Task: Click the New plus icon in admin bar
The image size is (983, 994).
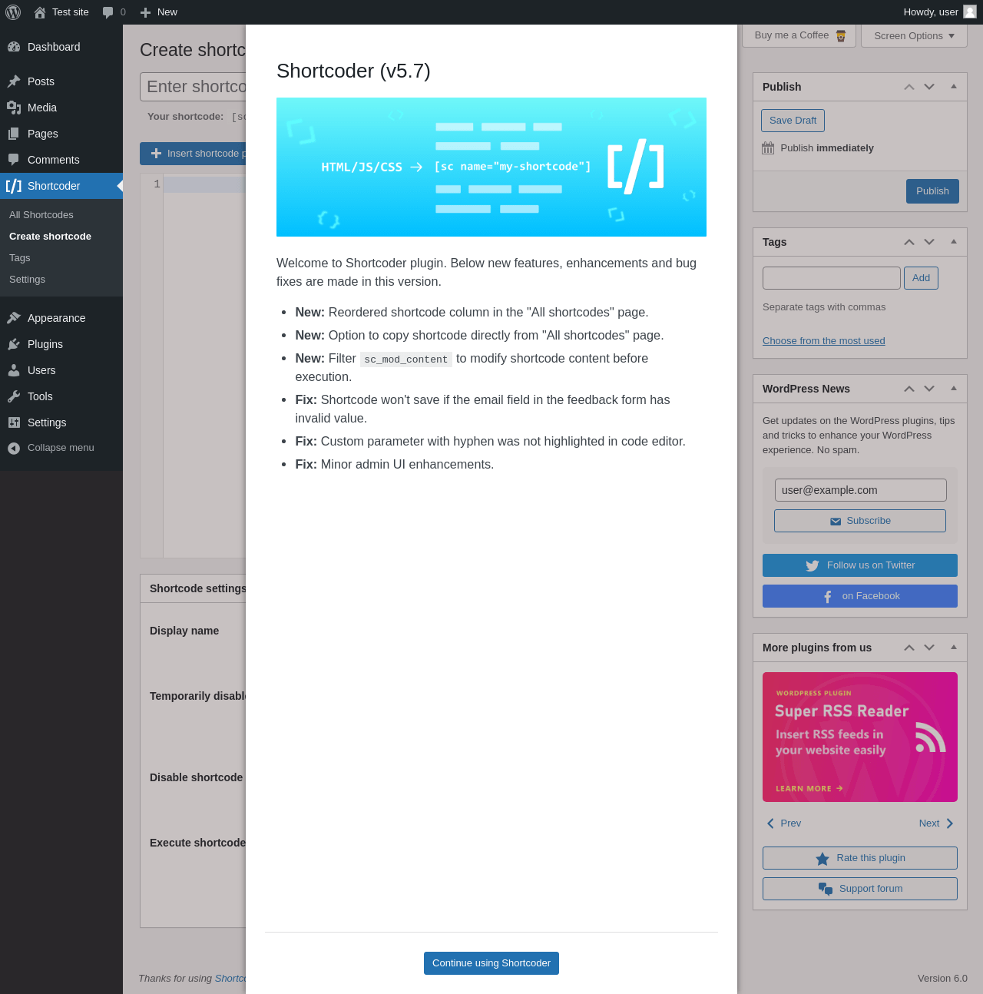Action: (145, 12)
